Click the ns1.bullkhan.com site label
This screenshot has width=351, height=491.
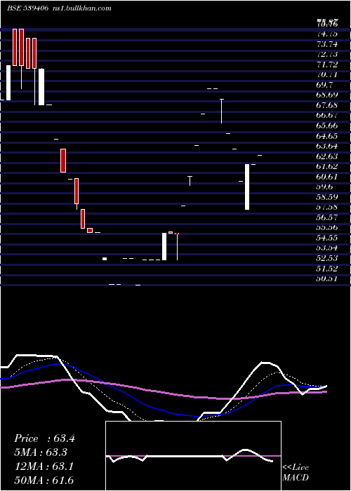click(83, 8)
